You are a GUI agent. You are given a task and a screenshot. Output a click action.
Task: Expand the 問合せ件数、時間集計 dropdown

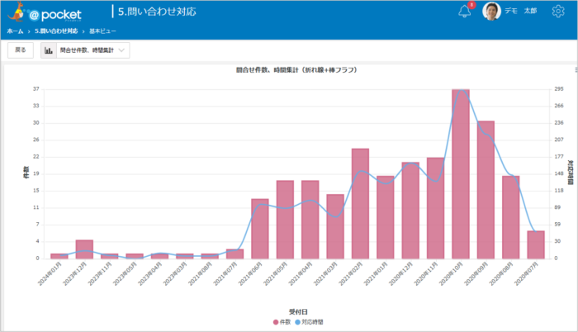click(85, 50)
